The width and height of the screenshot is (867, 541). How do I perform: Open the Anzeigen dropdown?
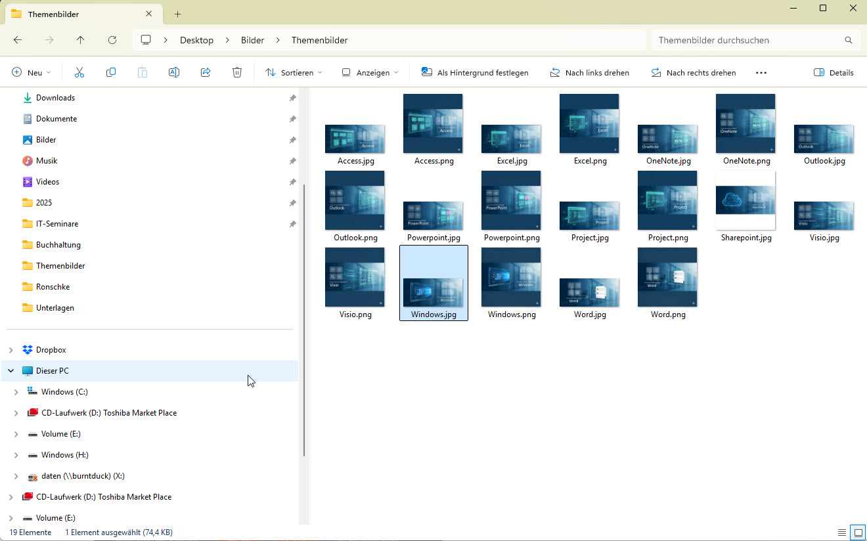[370, 73]
